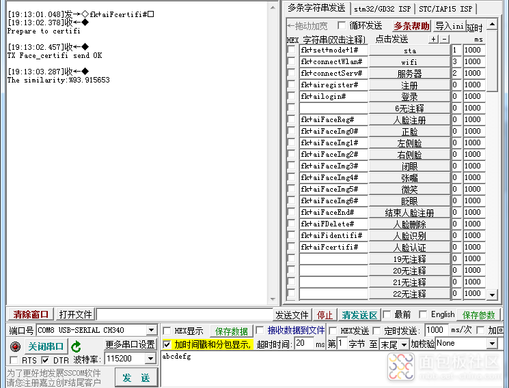Enable 接收数据到文件 checkbox
Viewport: 509px width, 388px height.
(260, 330)
